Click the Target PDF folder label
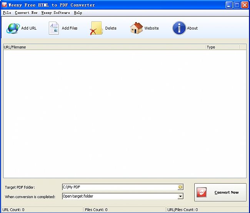The image size is (250, 213). tap(20, 187)
